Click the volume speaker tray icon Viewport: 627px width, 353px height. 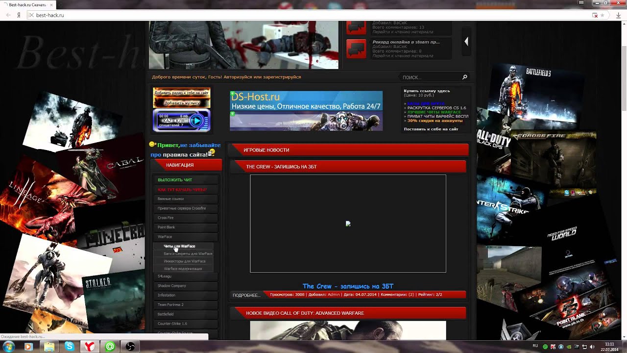[592, 347]
